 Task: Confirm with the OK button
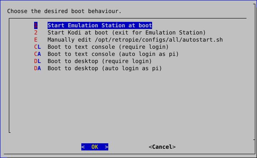(x=95, y=147)
